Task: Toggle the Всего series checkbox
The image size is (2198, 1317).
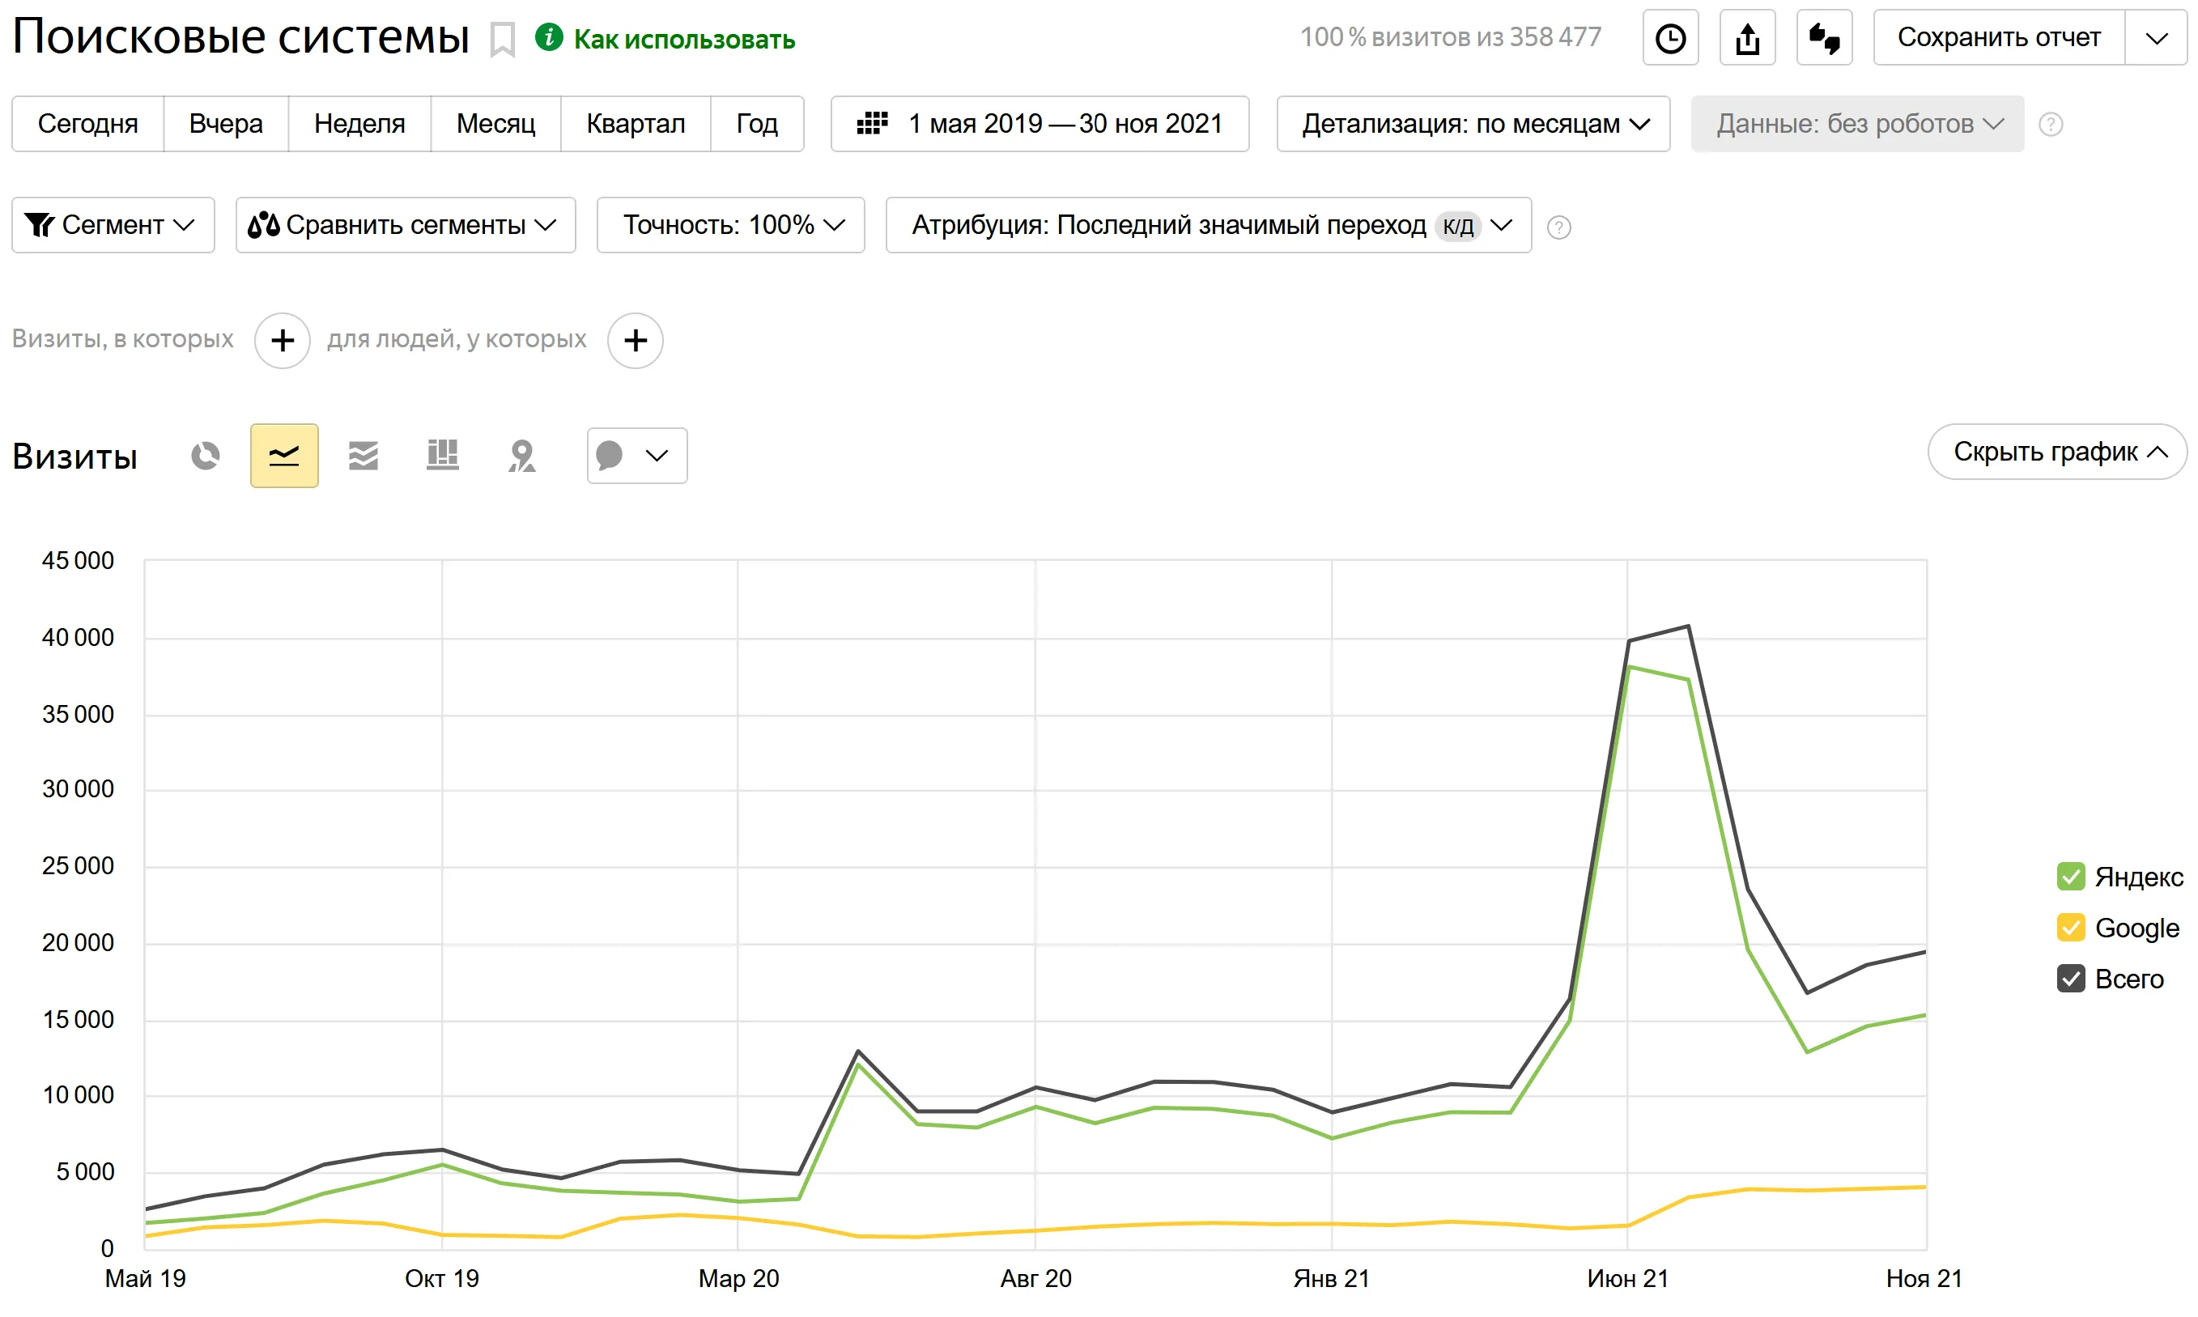Action: pyautogui.click(x=2069, y=978)
